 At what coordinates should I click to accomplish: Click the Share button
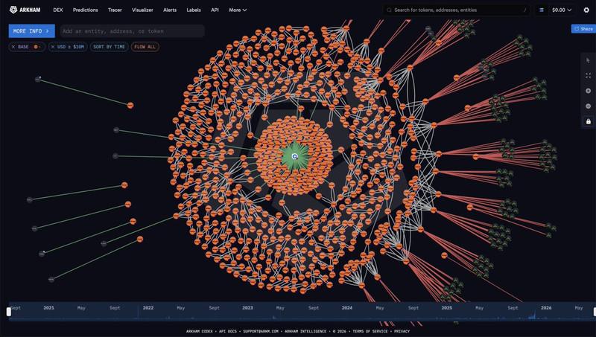[583, 28]
